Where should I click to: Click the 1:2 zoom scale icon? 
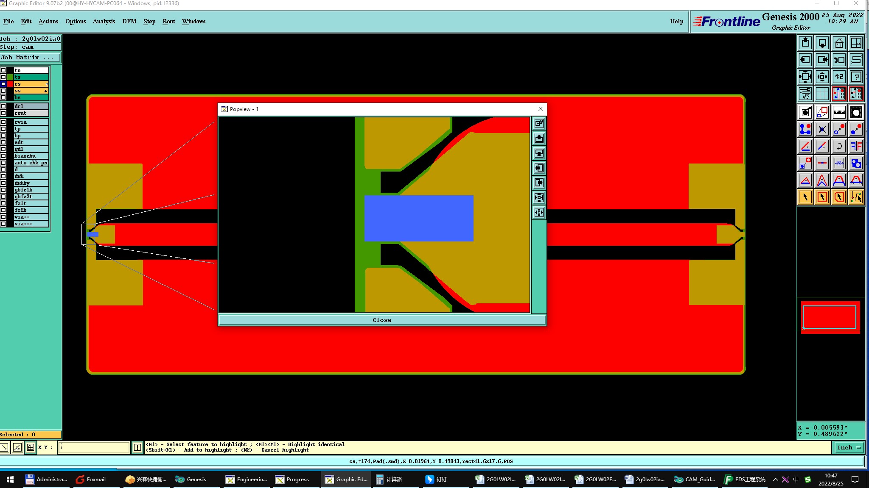click(839, 77)
